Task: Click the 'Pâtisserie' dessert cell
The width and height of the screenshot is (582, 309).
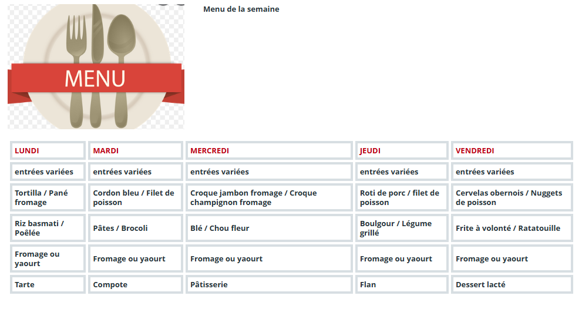Action: click(269, 284)
